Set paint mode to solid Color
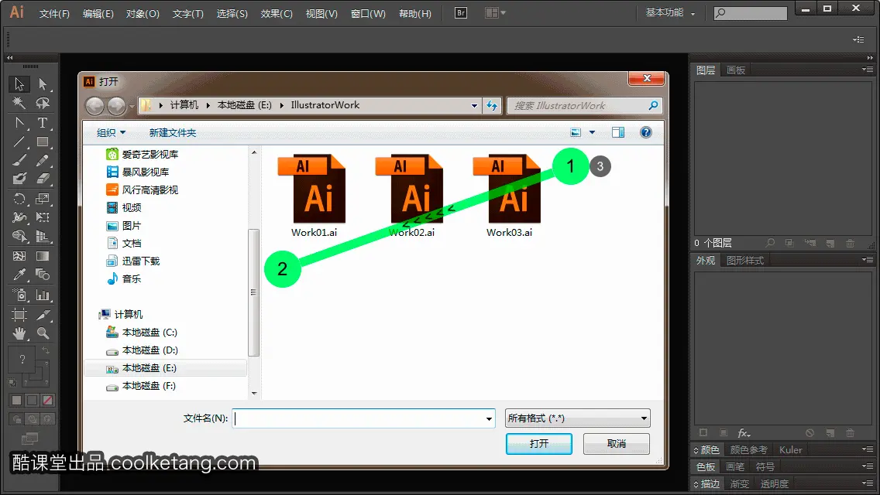This screenshot has height=495, width=880. tap(16, 401)
